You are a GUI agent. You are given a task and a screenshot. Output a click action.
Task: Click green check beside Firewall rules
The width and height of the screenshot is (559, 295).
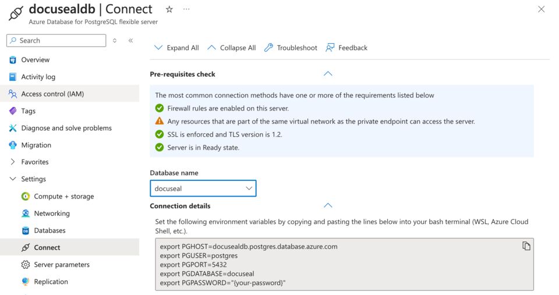click(x=160, y=108)
